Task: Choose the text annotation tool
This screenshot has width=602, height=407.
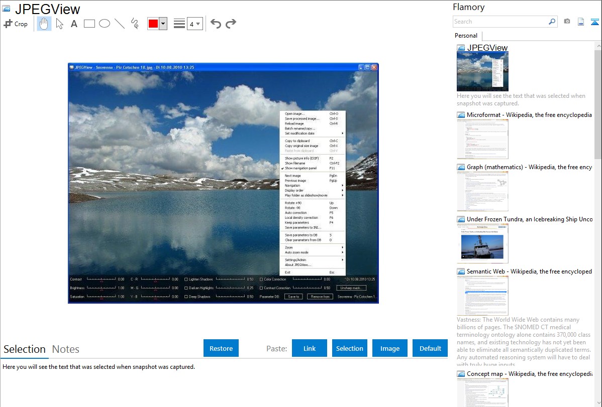Action: tap(74, 24)
